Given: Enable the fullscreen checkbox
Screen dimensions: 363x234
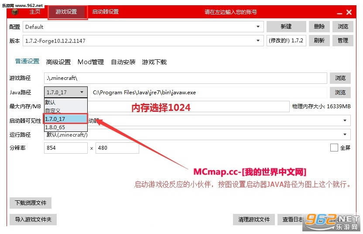Looking at the screenshot, I should (334, 148).
